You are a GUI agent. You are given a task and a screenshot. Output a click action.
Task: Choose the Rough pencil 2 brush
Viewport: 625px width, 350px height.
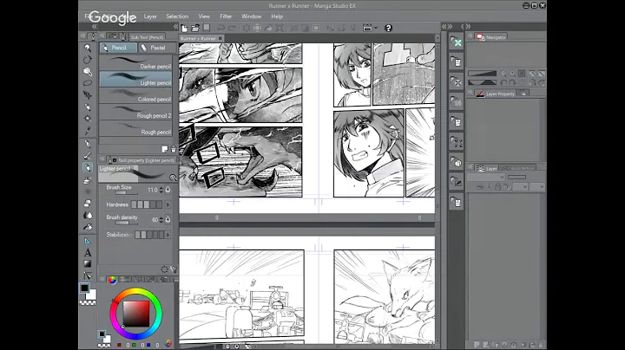click(135, 112)
